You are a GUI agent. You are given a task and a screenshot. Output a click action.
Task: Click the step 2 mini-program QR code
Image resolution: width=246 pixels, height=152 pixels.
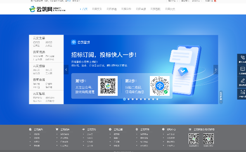coord(160,86)
